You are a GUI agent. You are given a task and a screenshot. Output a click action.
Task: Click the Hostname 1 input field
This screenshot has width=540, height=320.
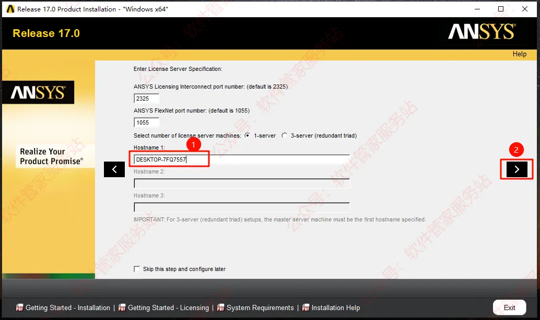click(x=242, y=159)
